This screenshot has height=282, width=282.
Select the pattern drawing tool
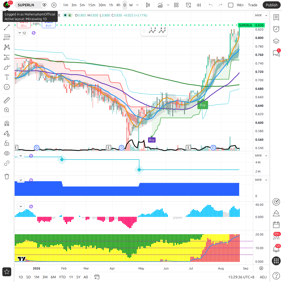click(x=7, y=47)
